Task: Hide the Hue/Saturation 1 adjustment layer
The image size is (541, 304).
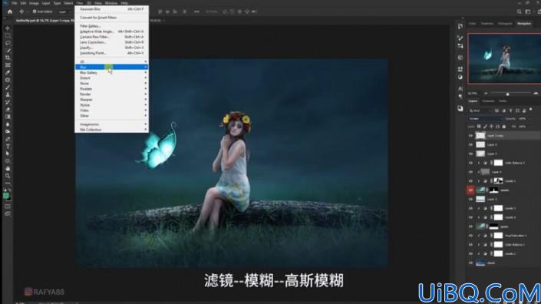Action: pos(470,236)
